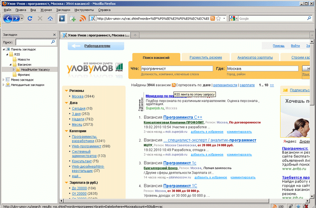
Task: Click the site favicon in address bar
Action: click(x=93, y=19)
